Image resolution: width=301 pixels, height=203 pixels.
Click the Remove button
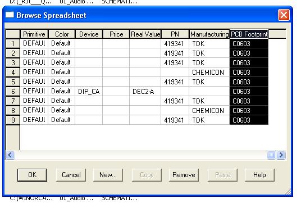[x=184, y=175]
